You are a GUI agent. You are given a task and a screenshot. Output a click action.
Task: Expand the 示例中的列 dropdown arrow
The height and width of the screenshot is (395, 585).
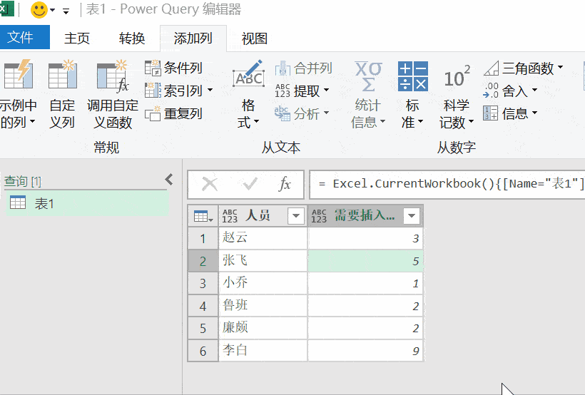coord(32,121)
